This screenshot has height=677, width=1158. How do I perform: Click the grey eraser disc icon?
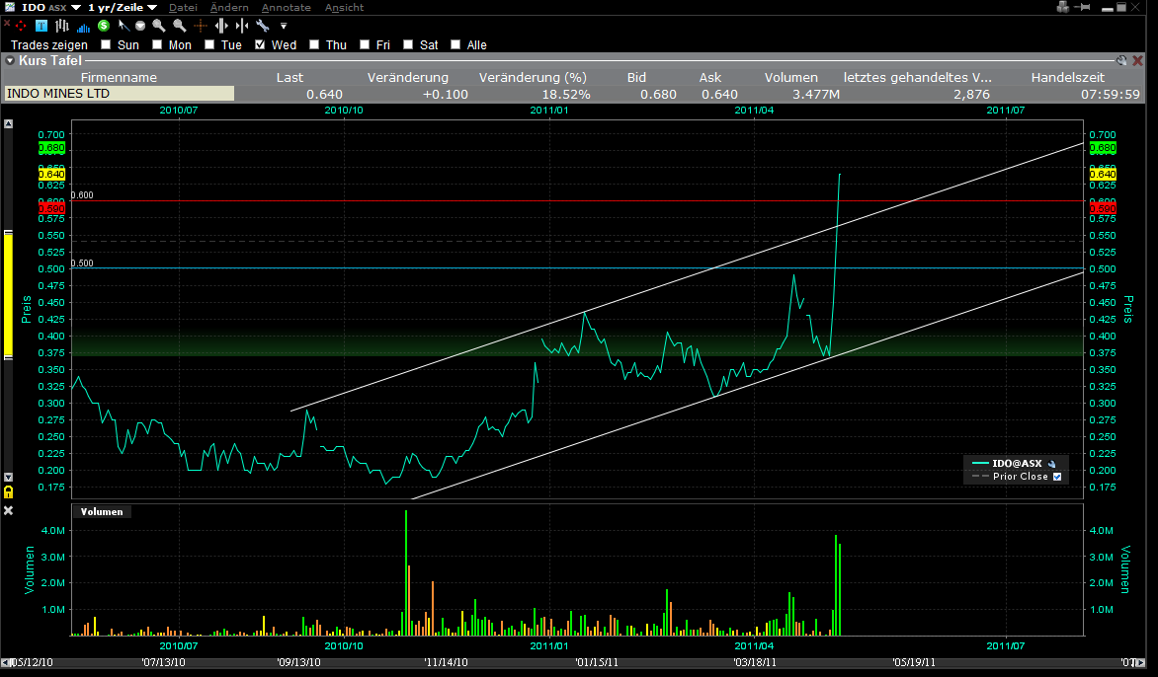(140, 26)
